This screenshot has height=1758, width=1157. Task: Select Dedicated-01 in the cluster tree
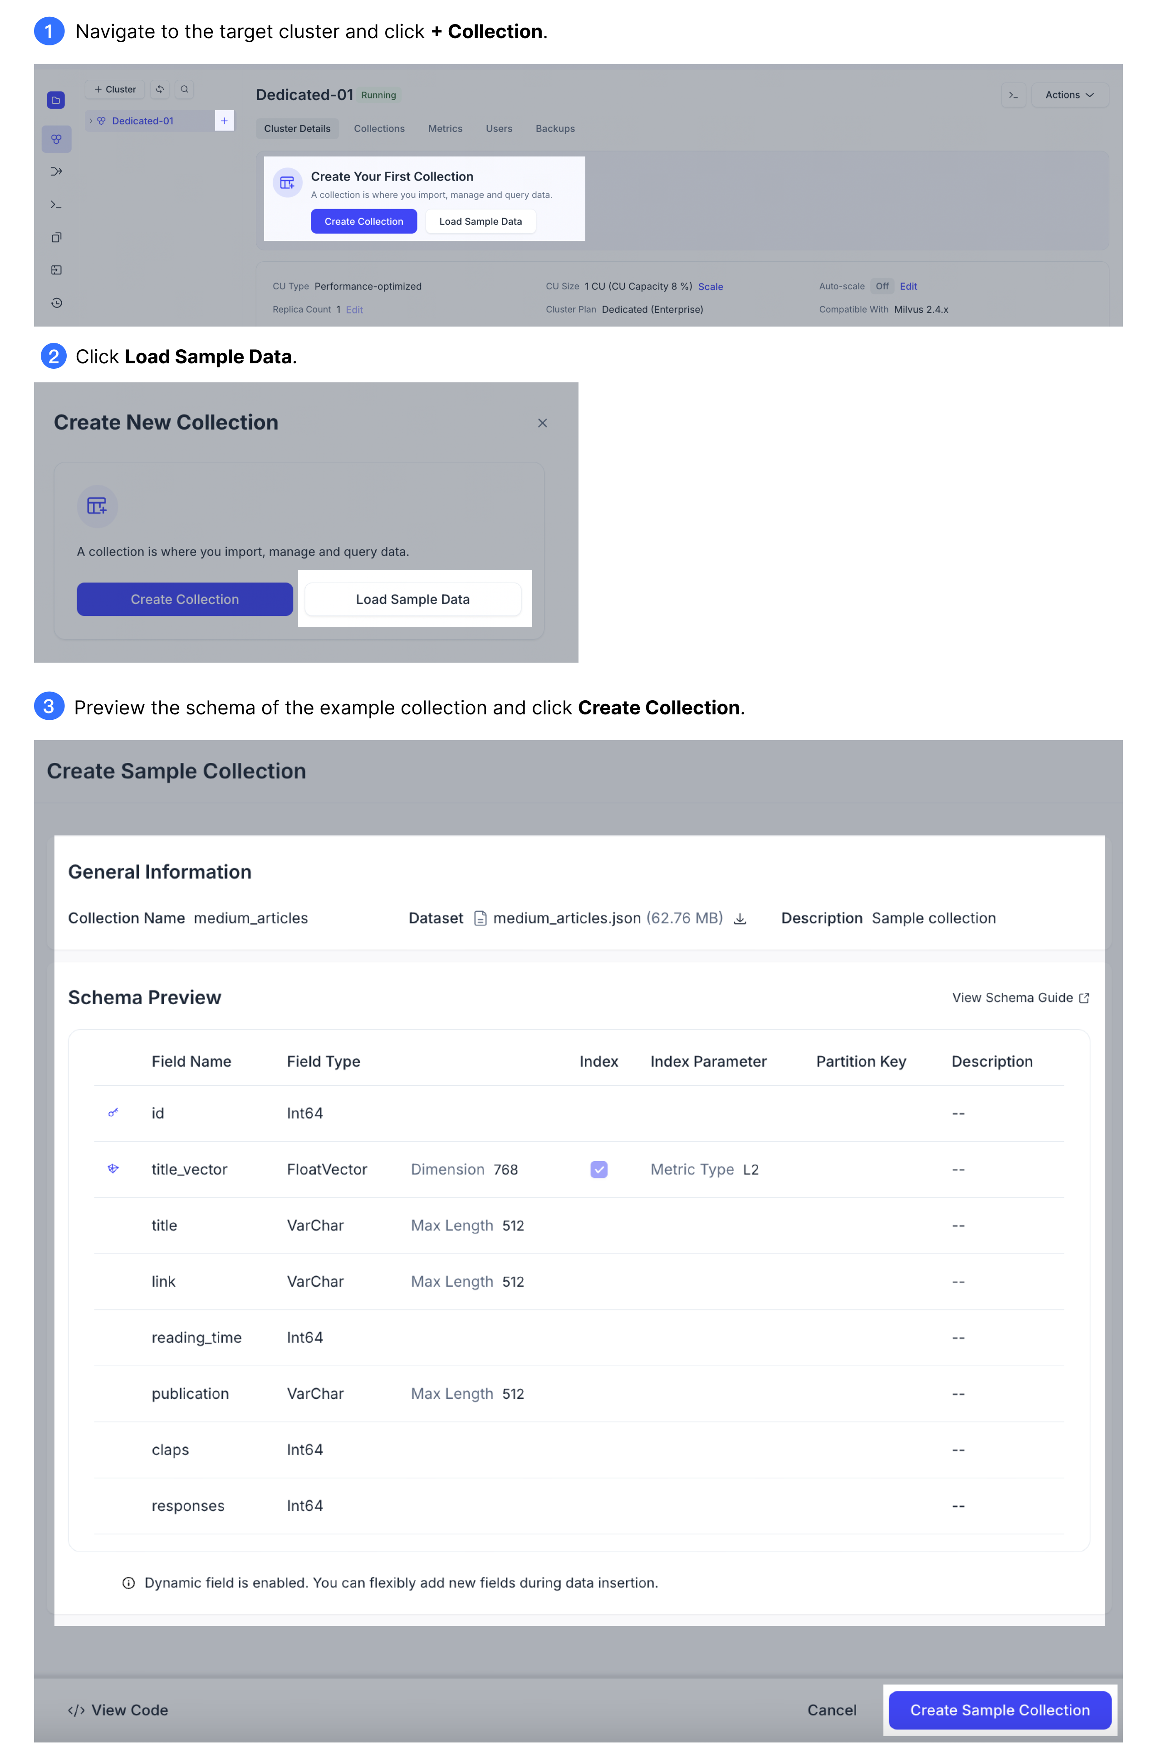(x=142, y=121)
